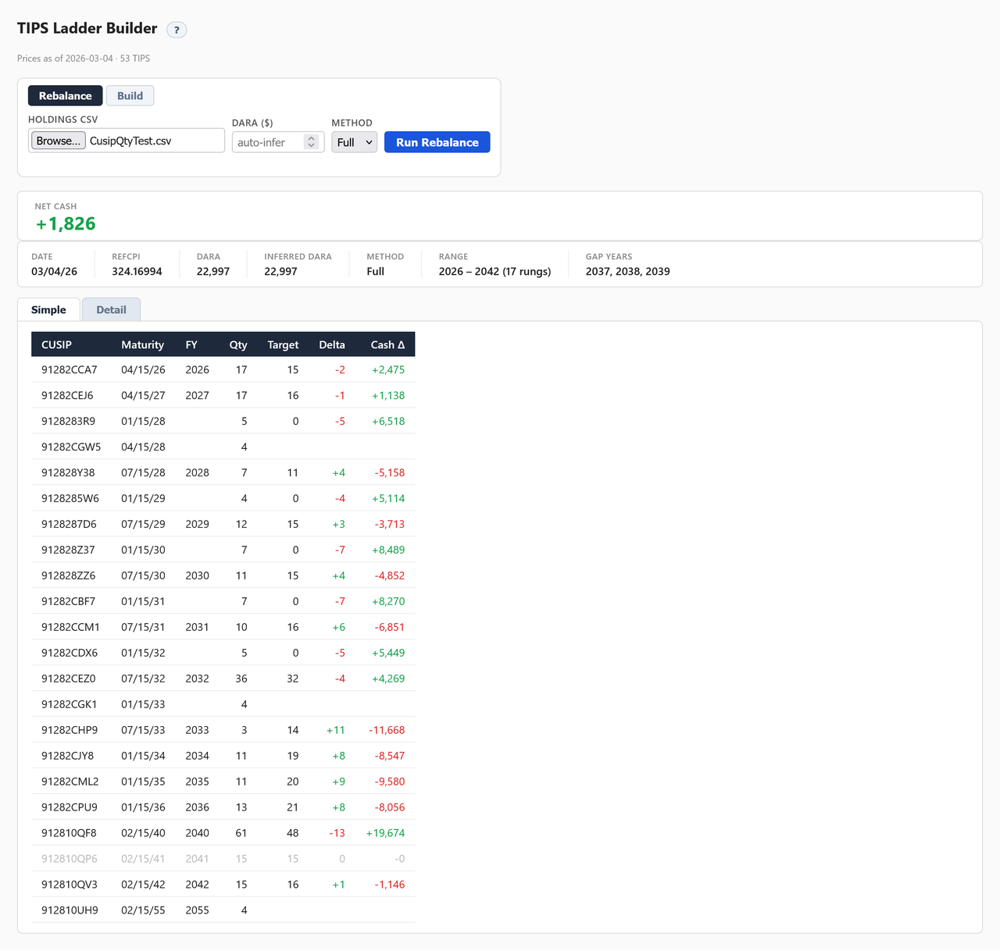
Task: Click Prices as of 2026-03-04 subtitle
Action: (x=84, y=59)
